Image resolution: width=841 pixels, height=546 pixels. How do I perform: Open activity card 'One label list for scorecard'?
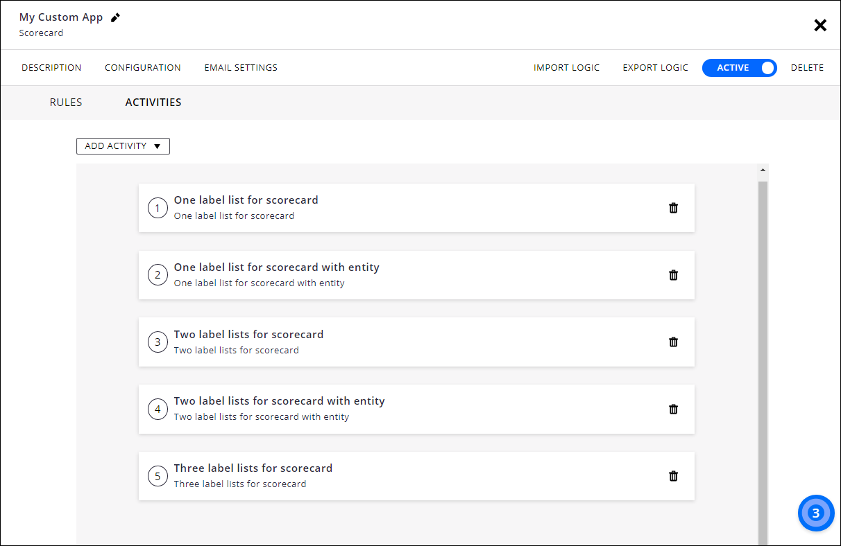coord(416,208)
